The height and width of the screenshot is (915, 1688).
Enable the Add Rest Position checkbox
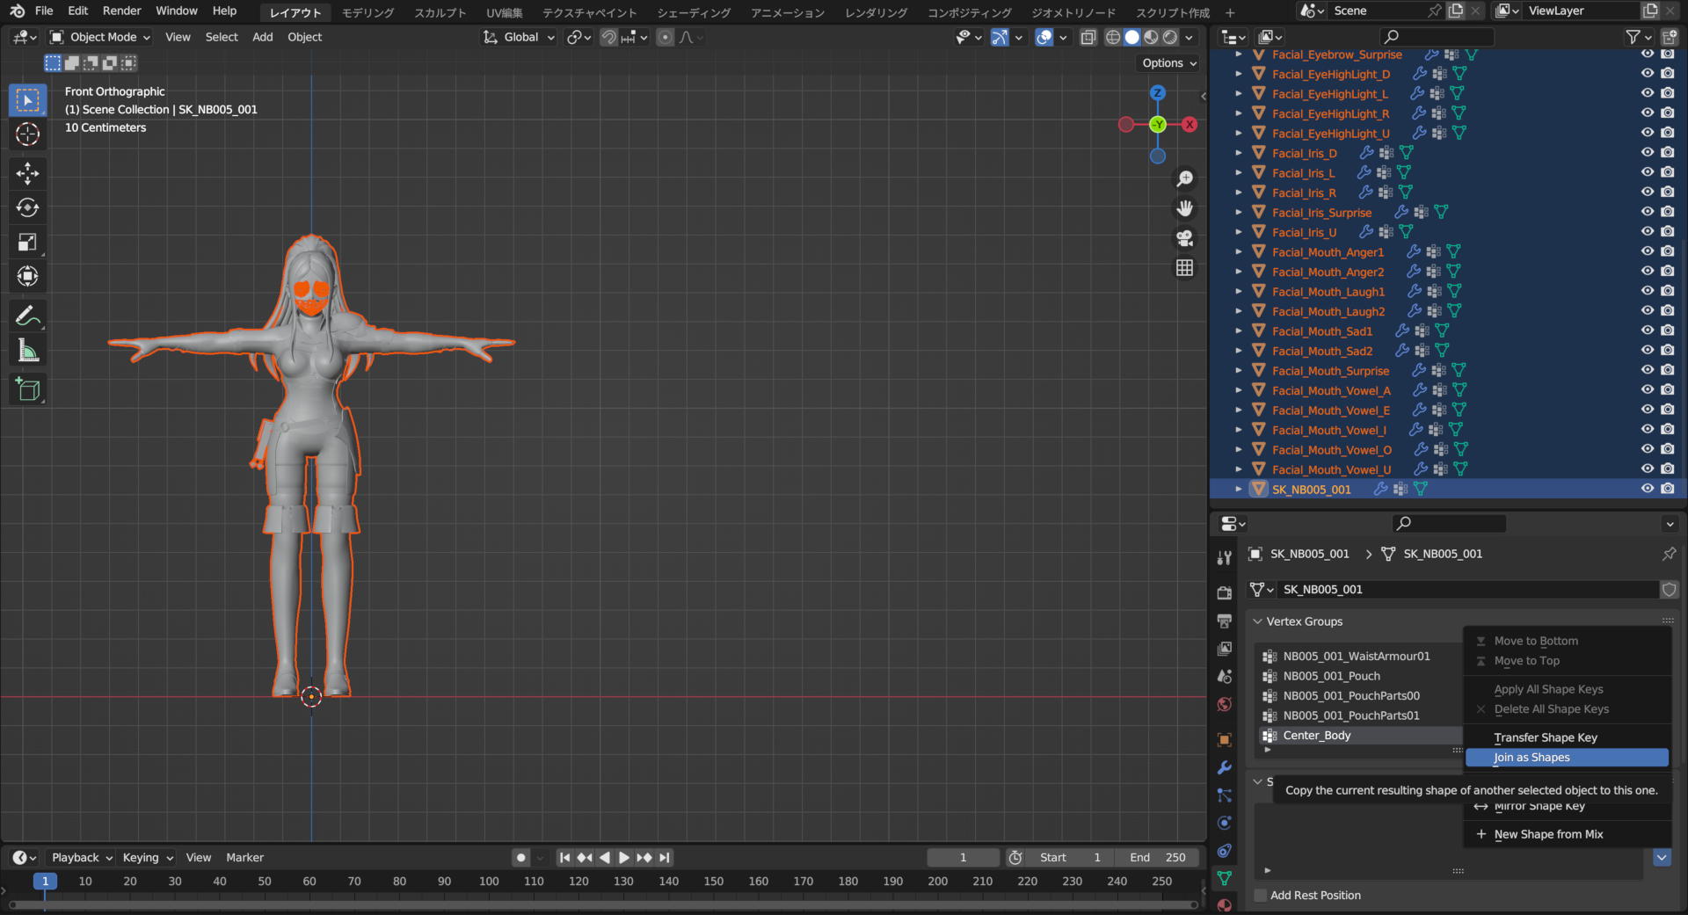[x=1261, y=895]
